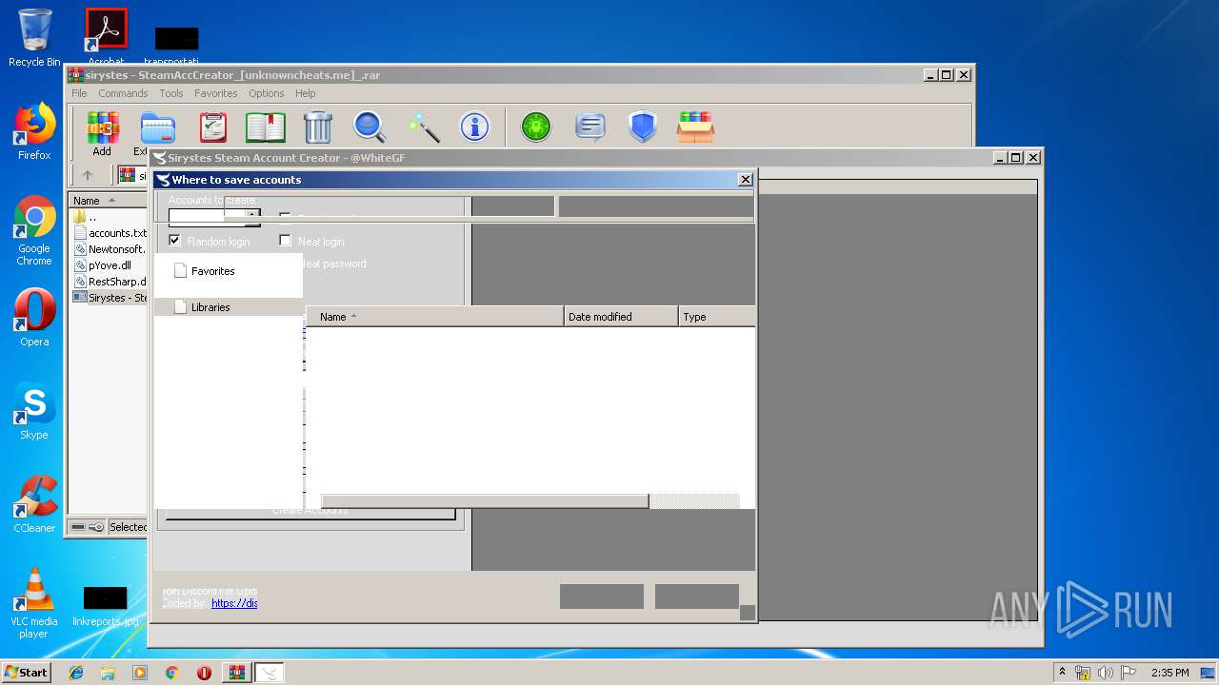The width and height of the screenshot is (1219, 685).
Task: Sort by Date modified column
Action: 621,317
